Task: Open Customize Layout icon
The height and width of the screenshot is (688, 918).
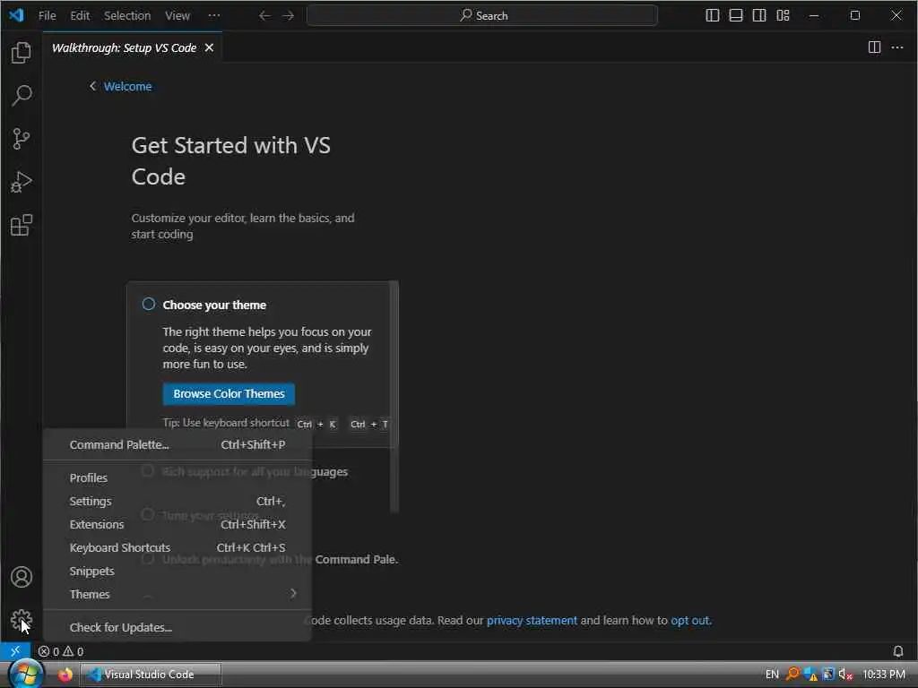Action: 783,16
